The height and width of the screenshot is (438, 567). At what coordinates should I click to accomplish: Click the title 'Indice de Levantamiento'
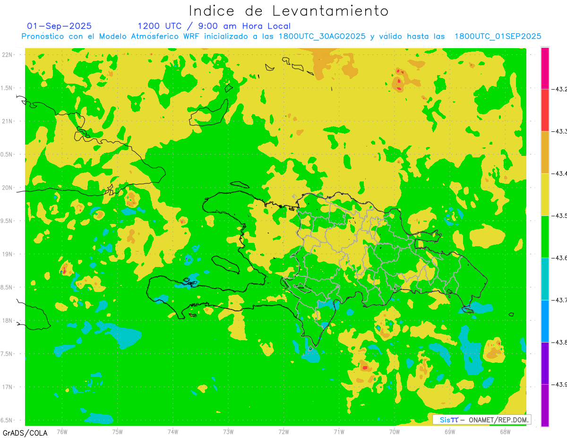click(289, 11)
